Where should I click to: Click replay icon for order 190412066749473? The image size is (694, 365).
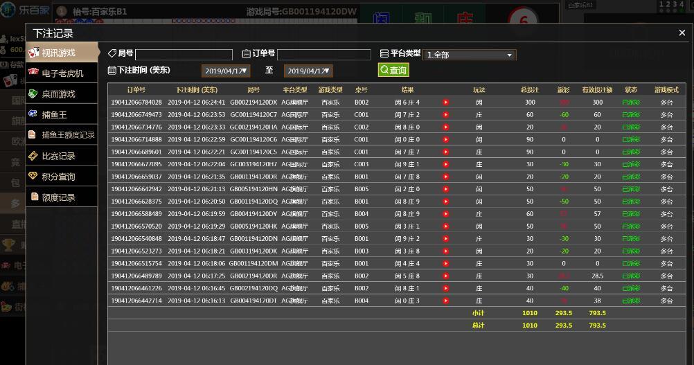(x=445, y=115)
